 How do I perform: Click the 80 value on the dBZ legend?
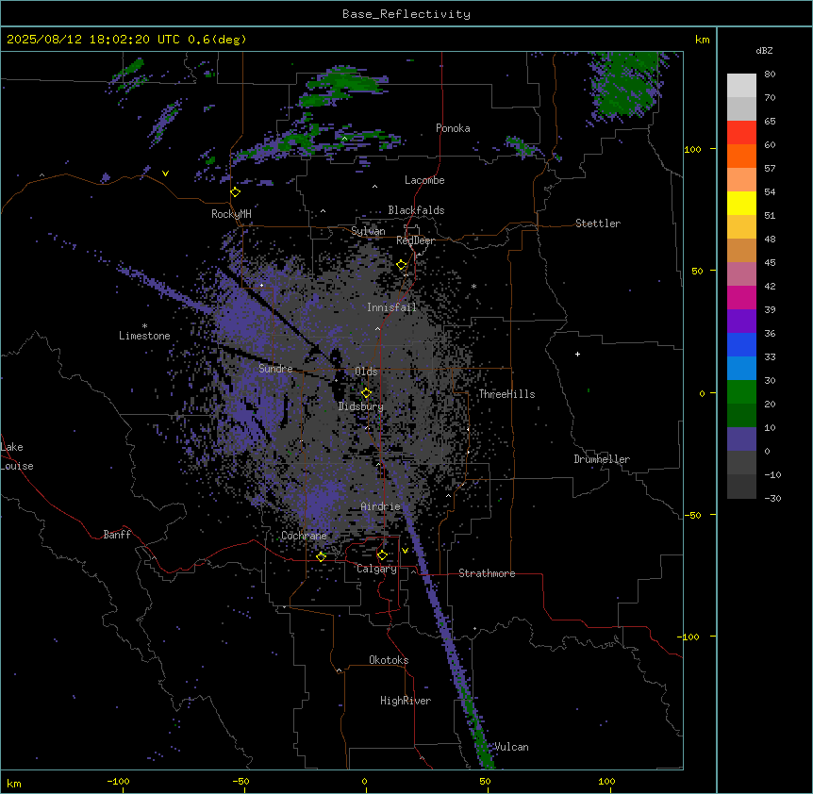point(770,74)
